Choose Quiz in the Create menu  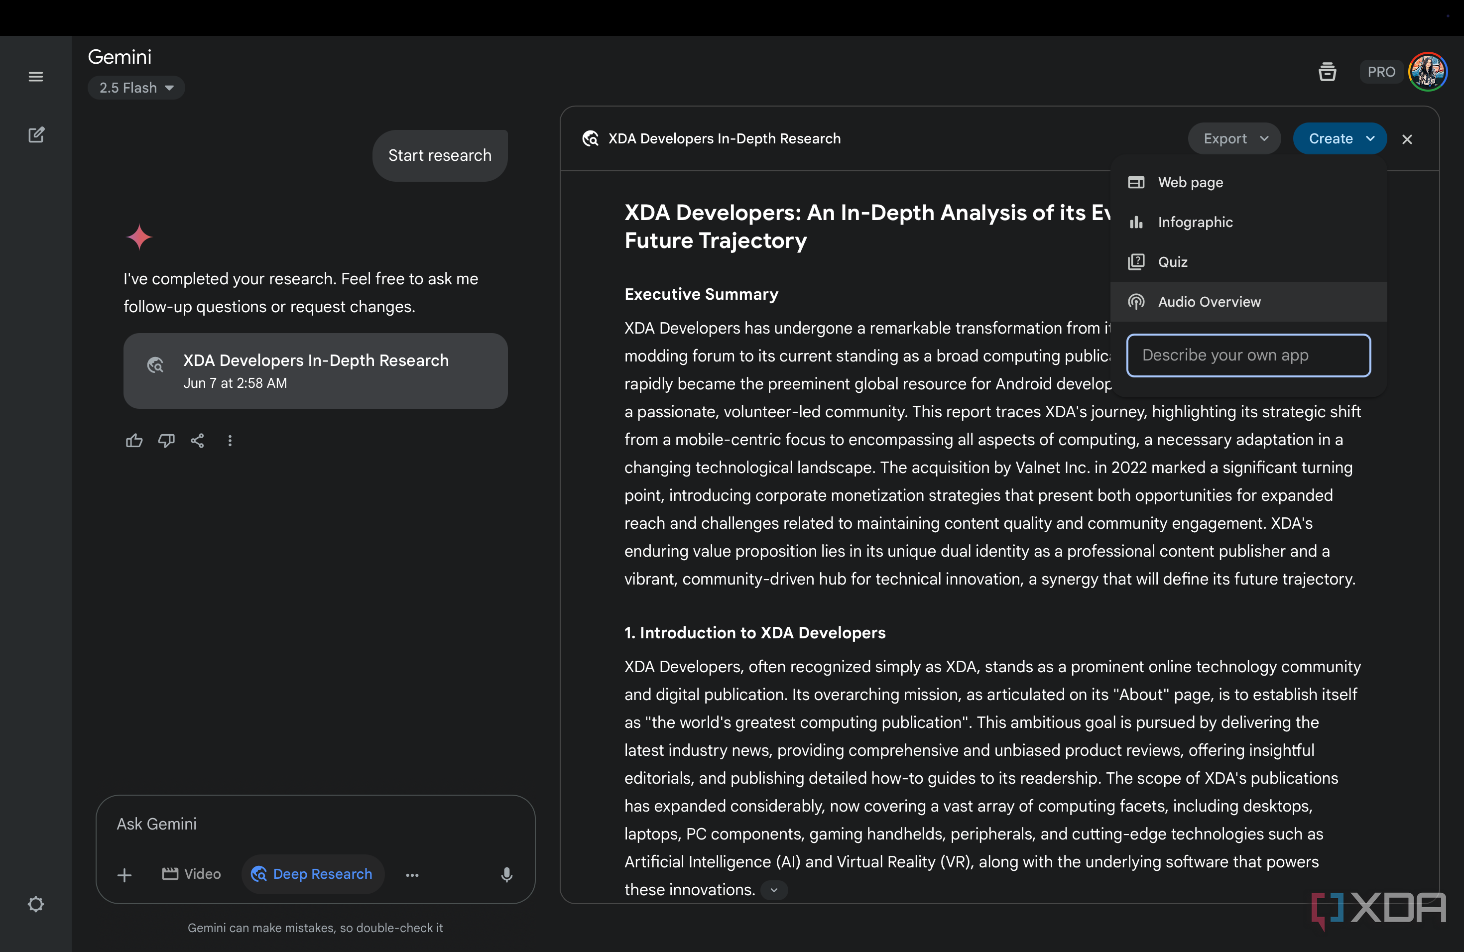tap(1248, 262)
